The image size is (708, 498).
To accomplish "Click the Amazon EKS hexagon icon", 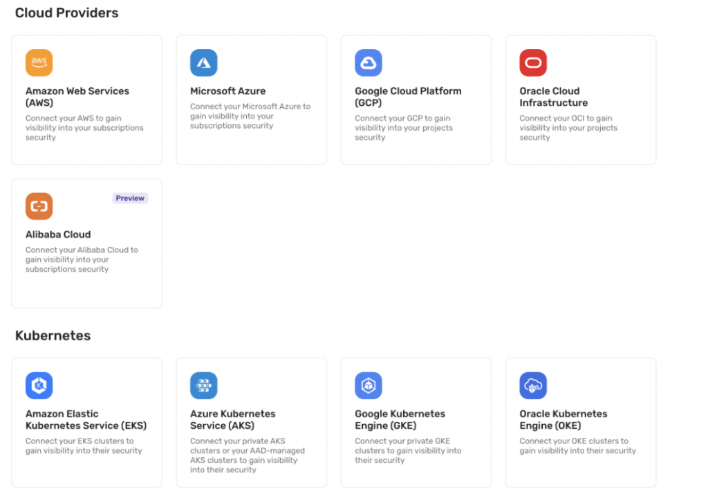I will pos(39,385).
